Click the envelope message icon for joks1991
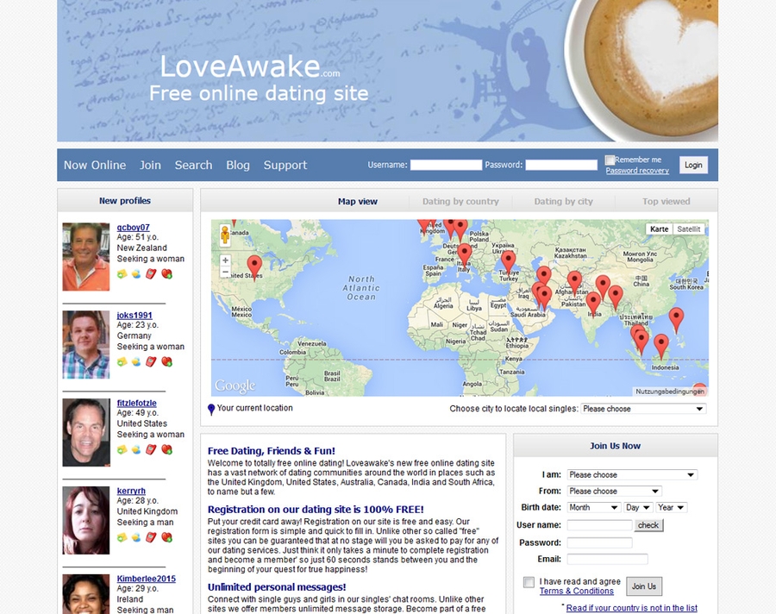This screenshot has width=776, height=614. 122,362
